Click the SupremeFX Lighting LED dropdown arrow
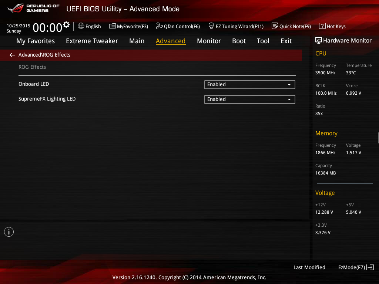The height and width of the screenshot is (284, 379). [289, 99]
